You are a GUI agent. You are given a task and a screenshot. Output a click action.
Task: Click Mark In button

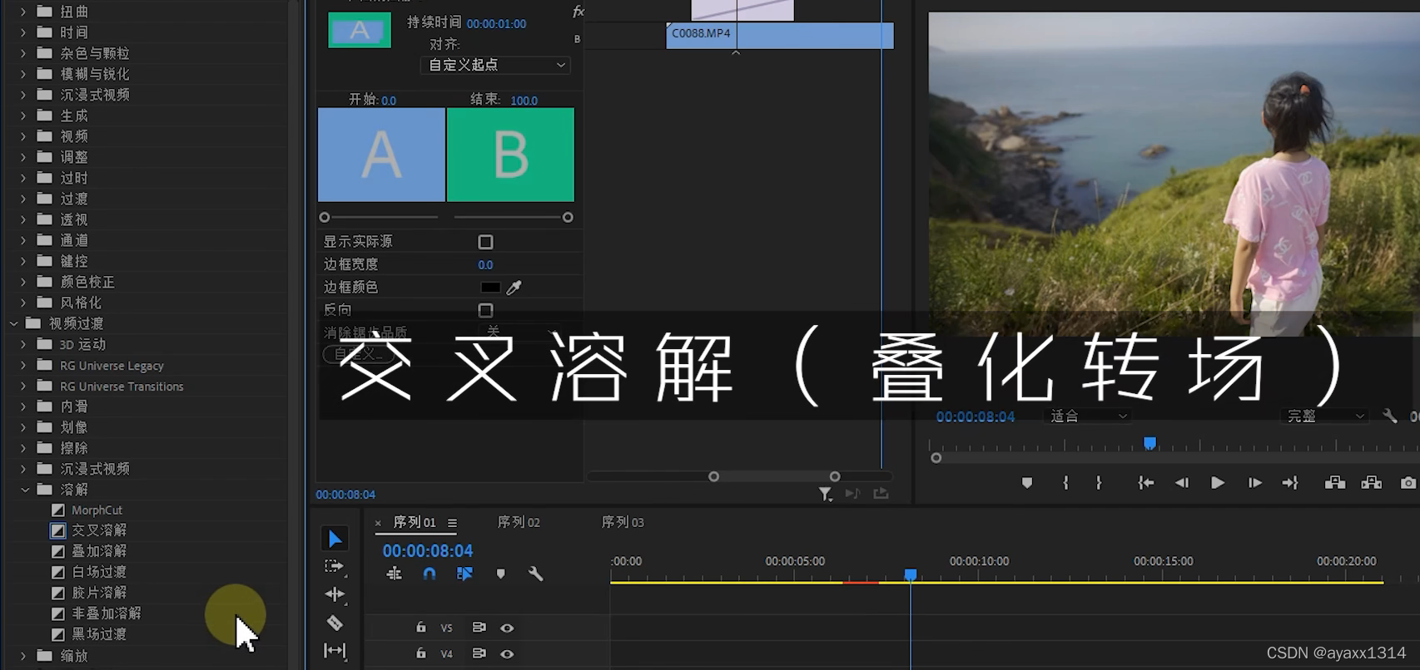point(1065,483)
